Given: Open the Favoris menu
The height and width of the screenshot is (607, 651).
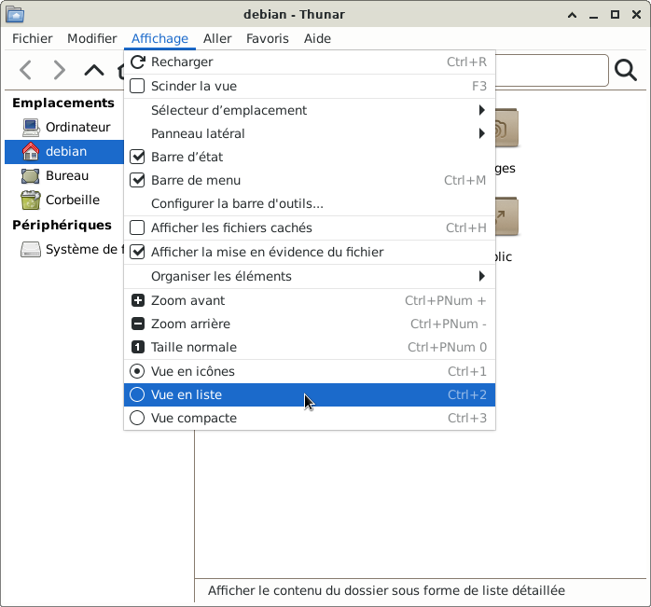Looking at the screenshot, I should coord(268,38).
